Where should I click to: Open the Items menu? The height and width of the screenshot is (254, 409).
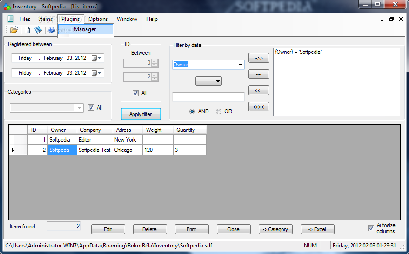tap(46, 19)
